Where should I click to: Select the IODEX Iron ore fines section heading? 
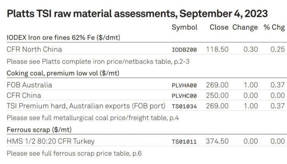click(x=63, y=38)
